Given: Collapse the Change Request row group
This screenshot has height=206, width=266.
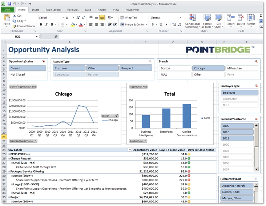Looking at the screenshot, I should [x=9, y=159].
